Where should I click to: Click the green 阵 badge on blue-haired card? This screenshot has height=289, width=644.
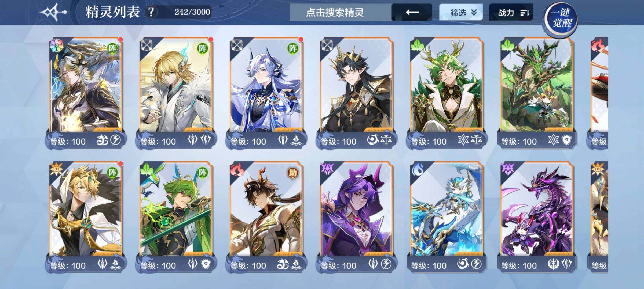(292, 48)
